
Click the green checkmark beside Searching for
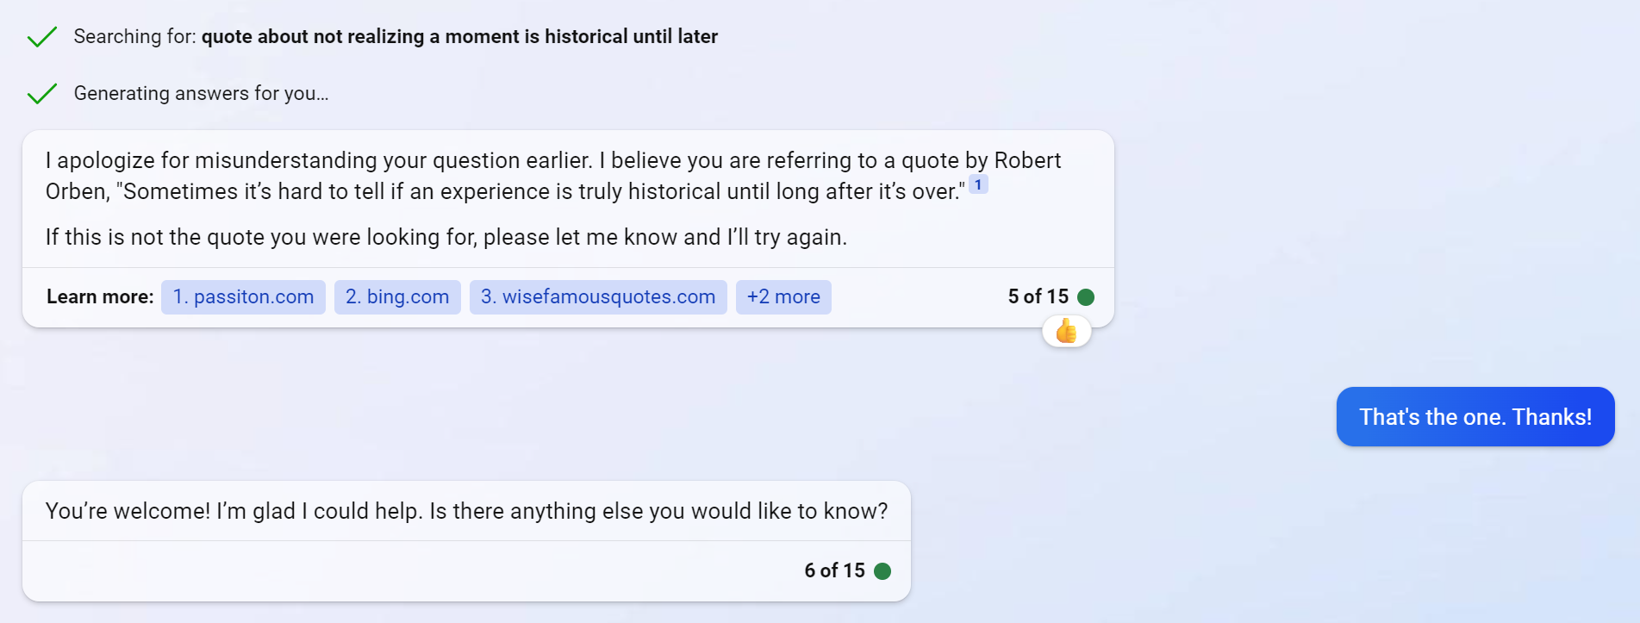point(41,37)
